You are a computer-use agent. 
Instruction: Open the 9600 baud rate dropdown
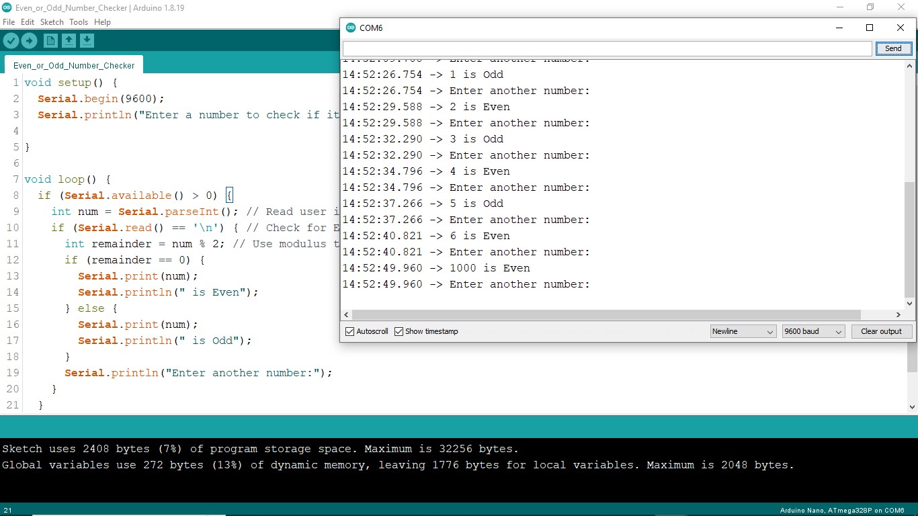tap(813, 332)
